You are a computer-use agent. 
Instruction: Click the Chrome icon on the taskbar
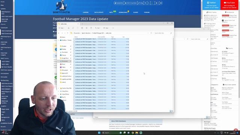(x=132, y=133)
